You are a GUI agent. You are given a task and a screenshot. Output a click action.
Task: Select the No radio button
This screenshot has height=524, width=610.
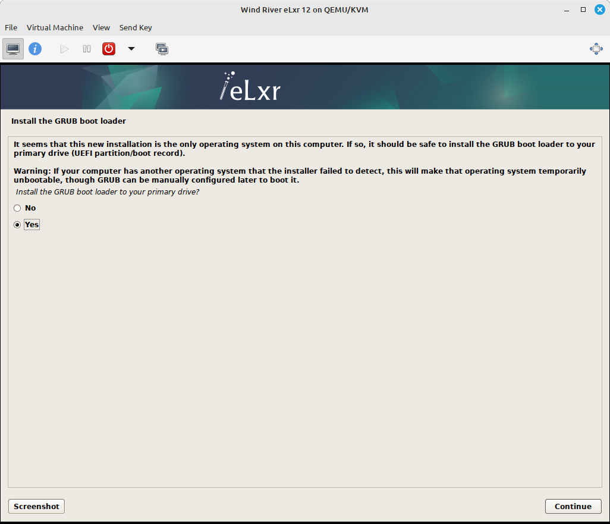[x=17, y=208]
